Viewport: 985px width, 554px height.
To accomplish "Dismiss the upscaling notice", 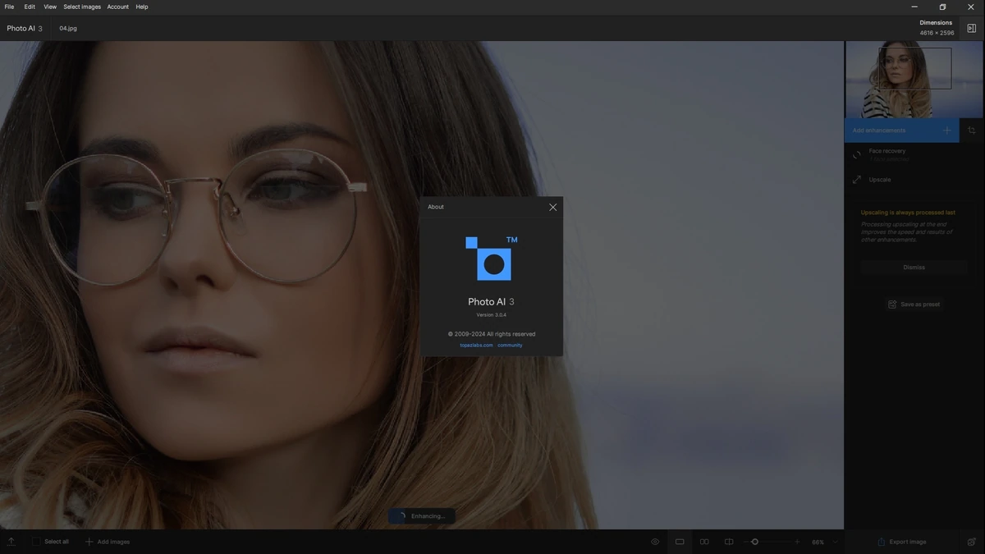I will pyautogui.click(x=914, y=267).
